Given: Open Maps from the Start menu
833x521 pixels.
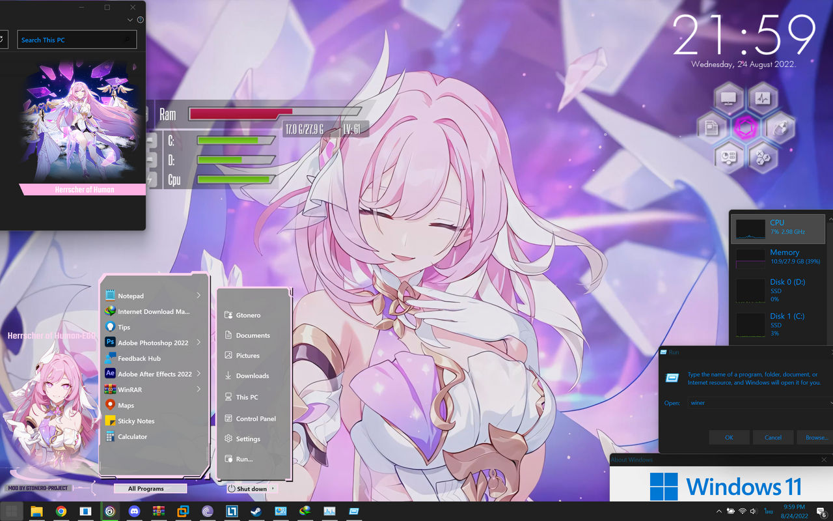Looking at the screenshot, I should 154,405.
